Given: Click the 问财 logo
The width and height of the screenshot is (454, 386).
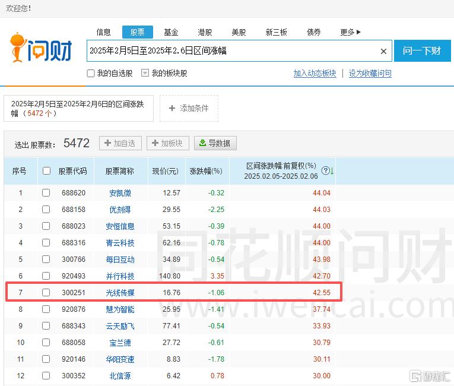Looking at the screenshot, I should tap(41, 48).
